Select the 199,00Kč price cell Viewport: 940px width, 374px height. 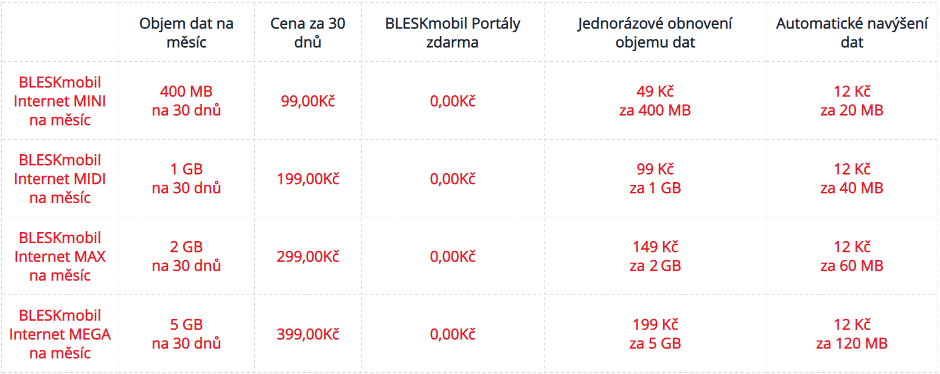(x=308, y=179)
